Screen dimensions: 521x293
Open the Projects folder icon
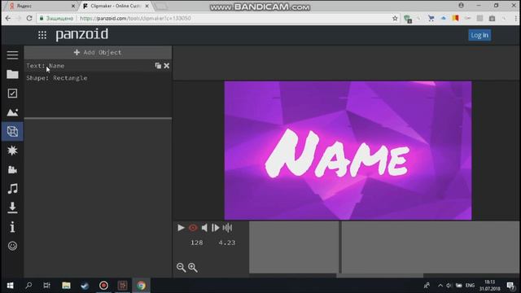click(x=12, y=74)
